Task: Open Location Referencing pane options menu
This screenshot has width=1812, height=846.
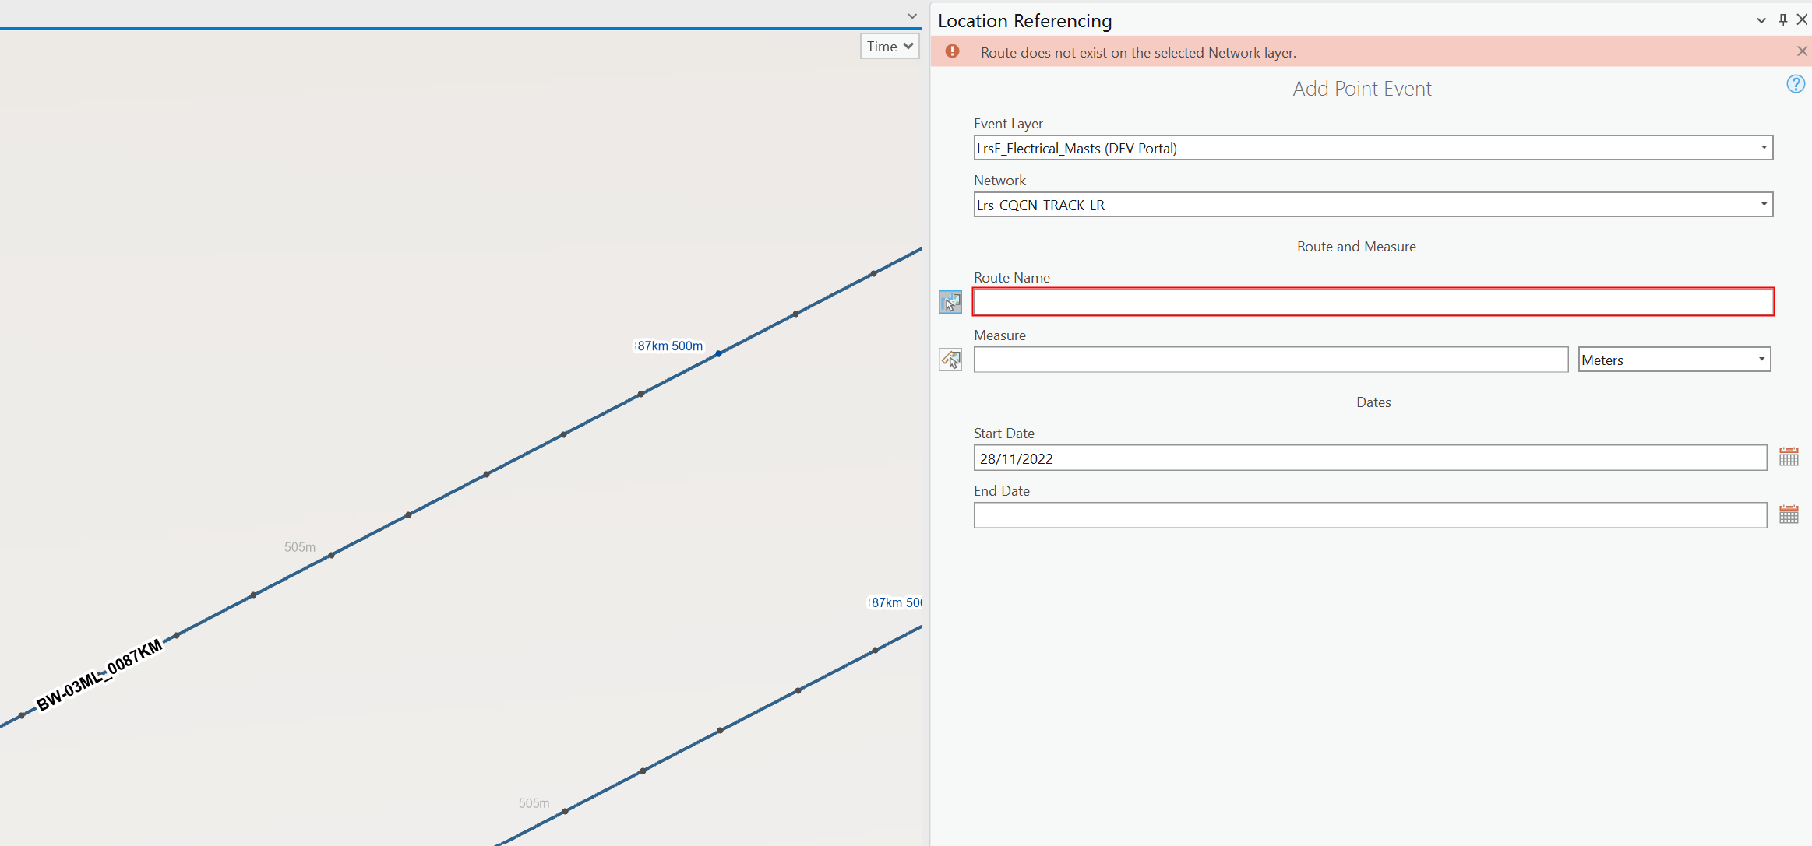Action: [1761, 21]
